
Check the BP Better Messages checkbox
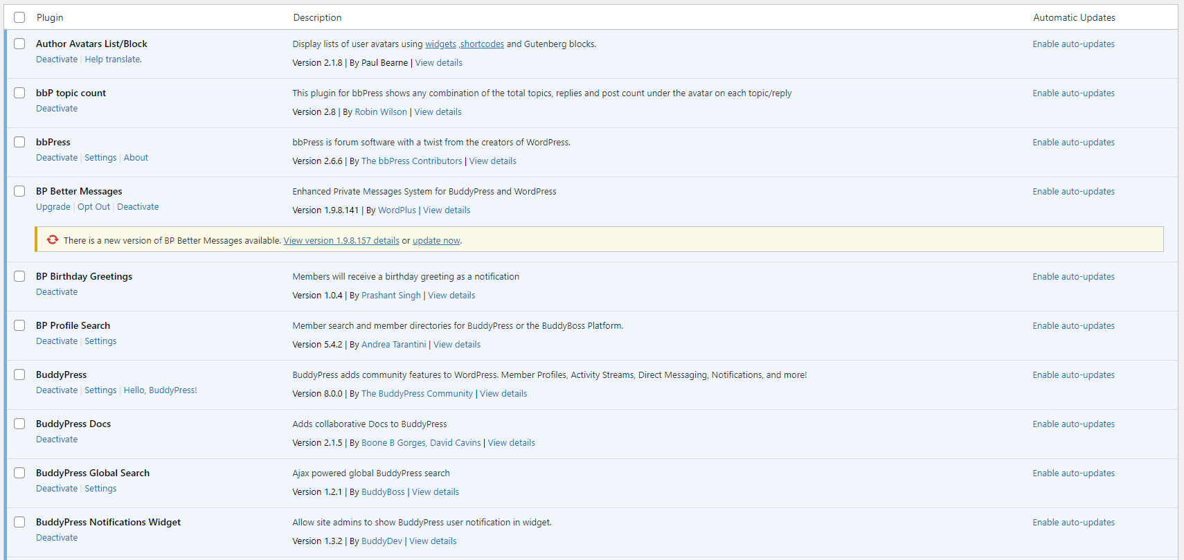tap(19, 191)
